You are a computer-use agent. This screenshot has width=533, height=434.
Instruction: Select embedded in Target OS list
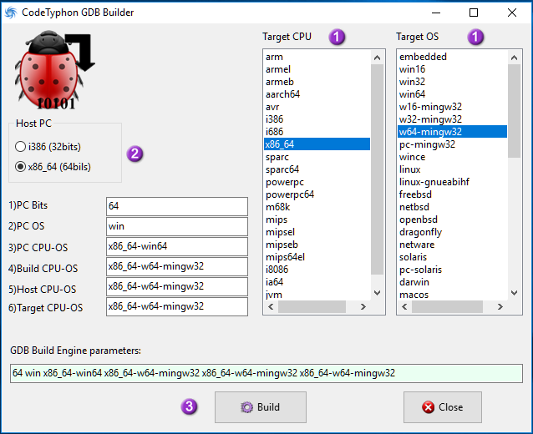tap(453, 57)
